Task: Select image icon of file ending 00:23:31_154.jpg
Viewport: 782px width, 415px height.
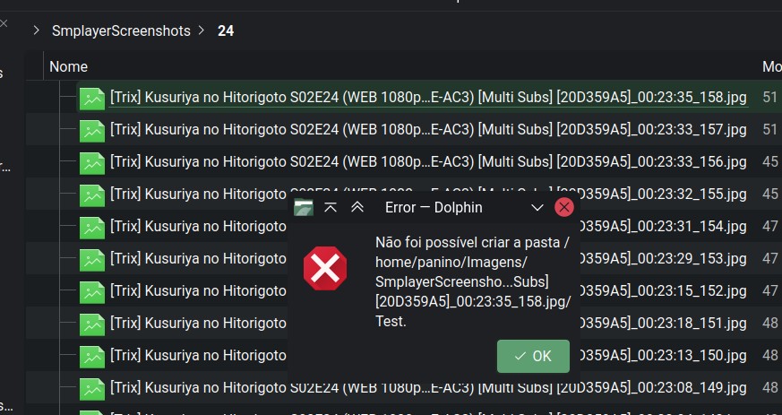Action: (92, 228)
